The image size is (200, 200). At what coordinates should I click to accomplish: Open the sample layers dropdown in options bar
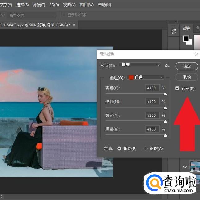click(x=33, y=15)
